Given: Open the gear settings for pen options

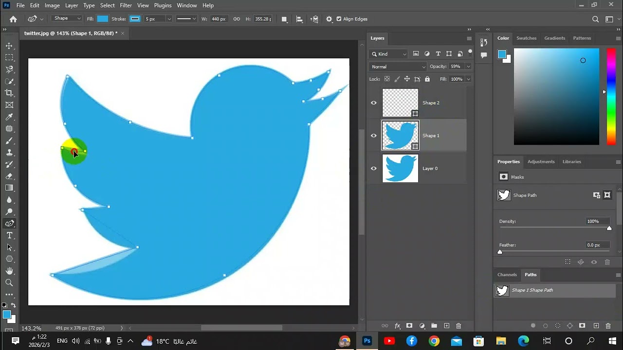Looking at the screenshot, I should tap(329, 19).
